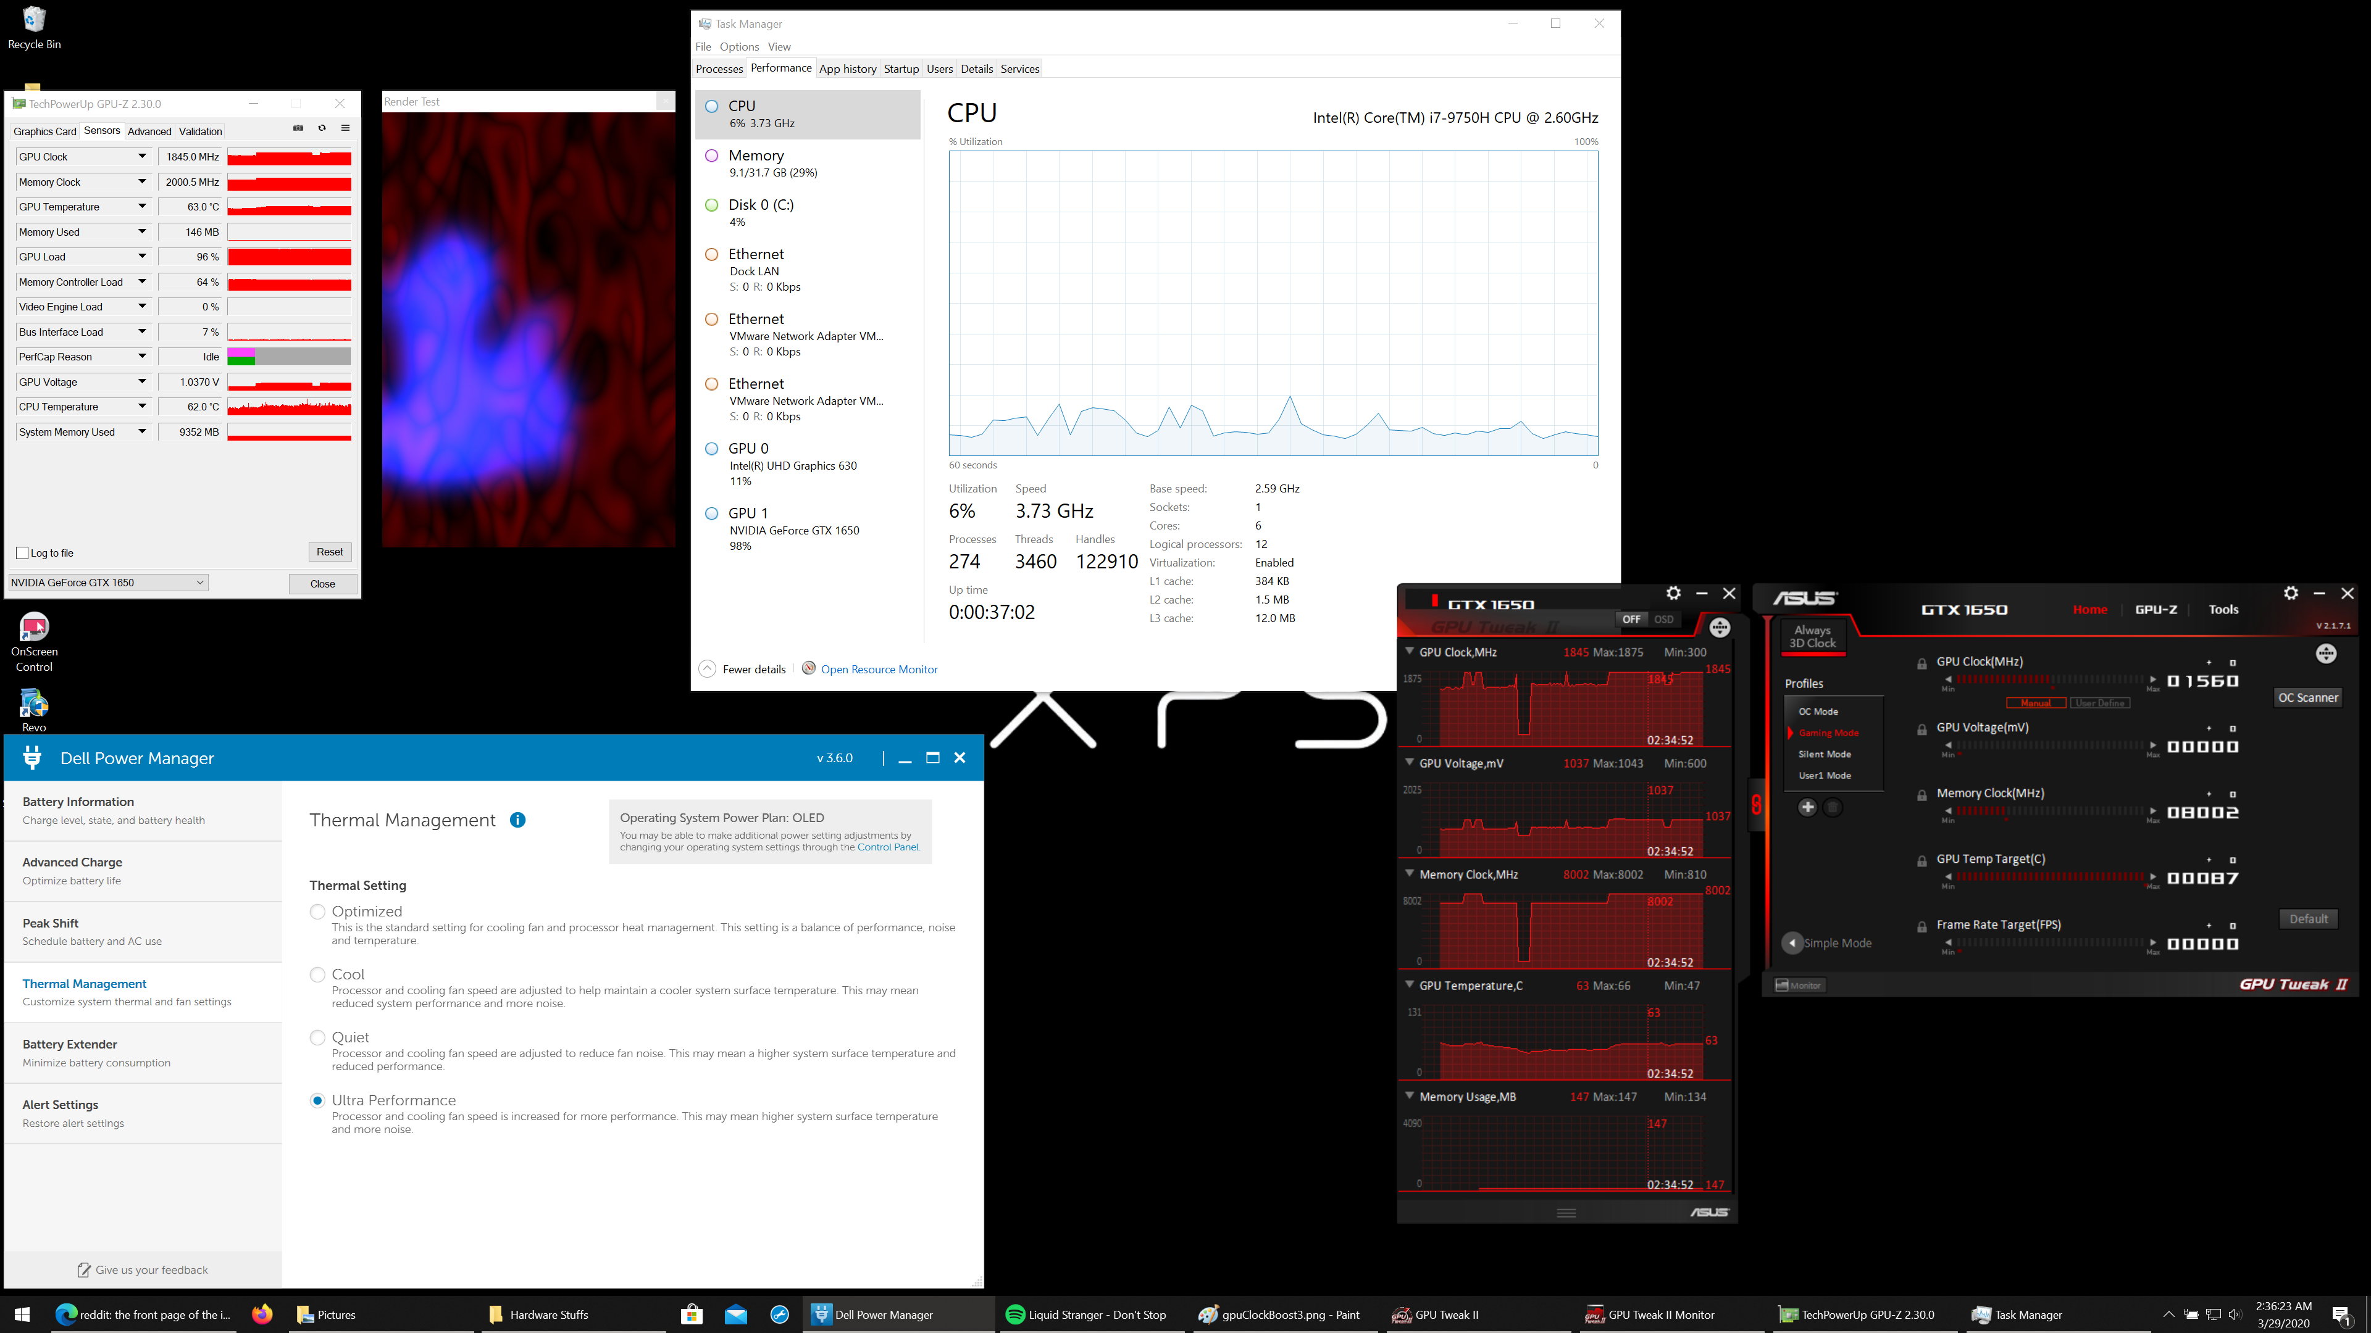
Task: Enable Log to file in GPU-Z
Action: click(x=21, y=552)
